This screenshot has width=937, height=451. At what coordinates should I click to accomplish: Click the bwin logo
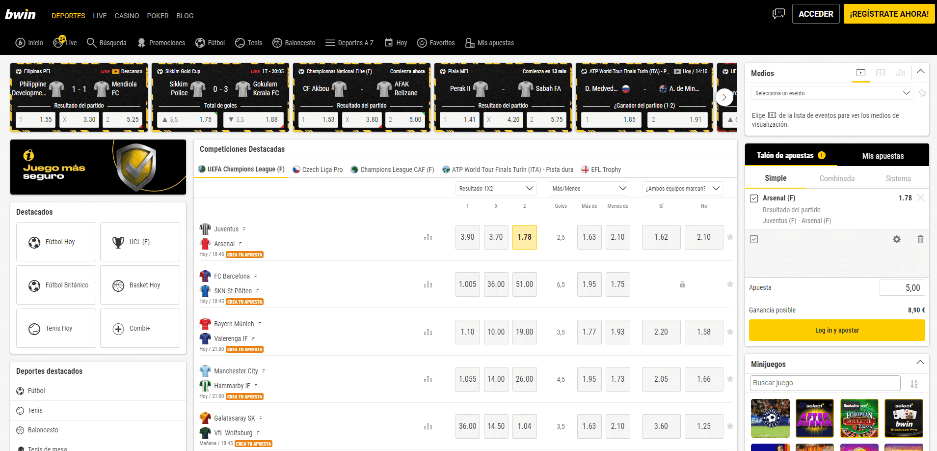[x=20, y=14]
